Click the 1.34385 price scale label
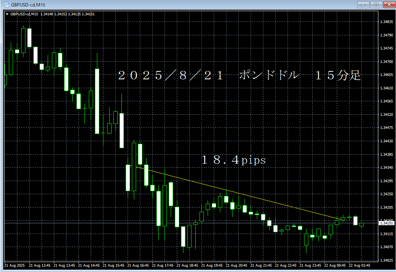This screenshot has width=396, height=272. pyautogui.click(x=387, y=154)
